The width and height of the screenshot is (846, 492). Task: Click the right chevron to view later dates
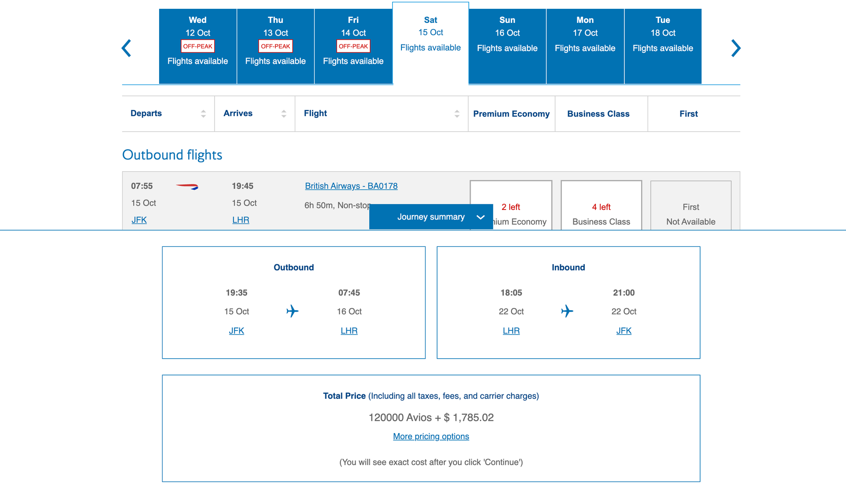736,48
